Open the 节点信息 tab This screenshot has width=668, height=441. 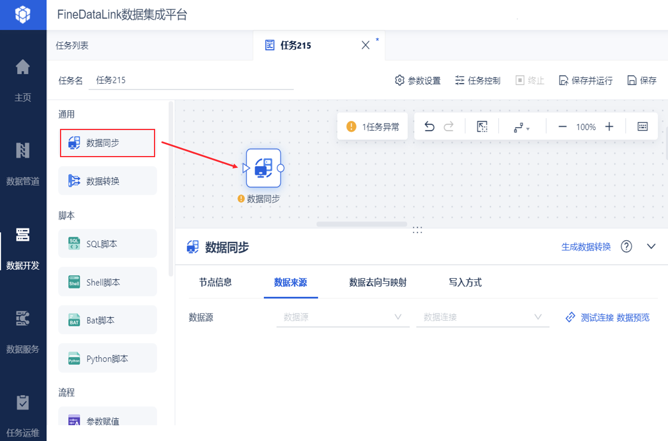[x=215, y=282]
